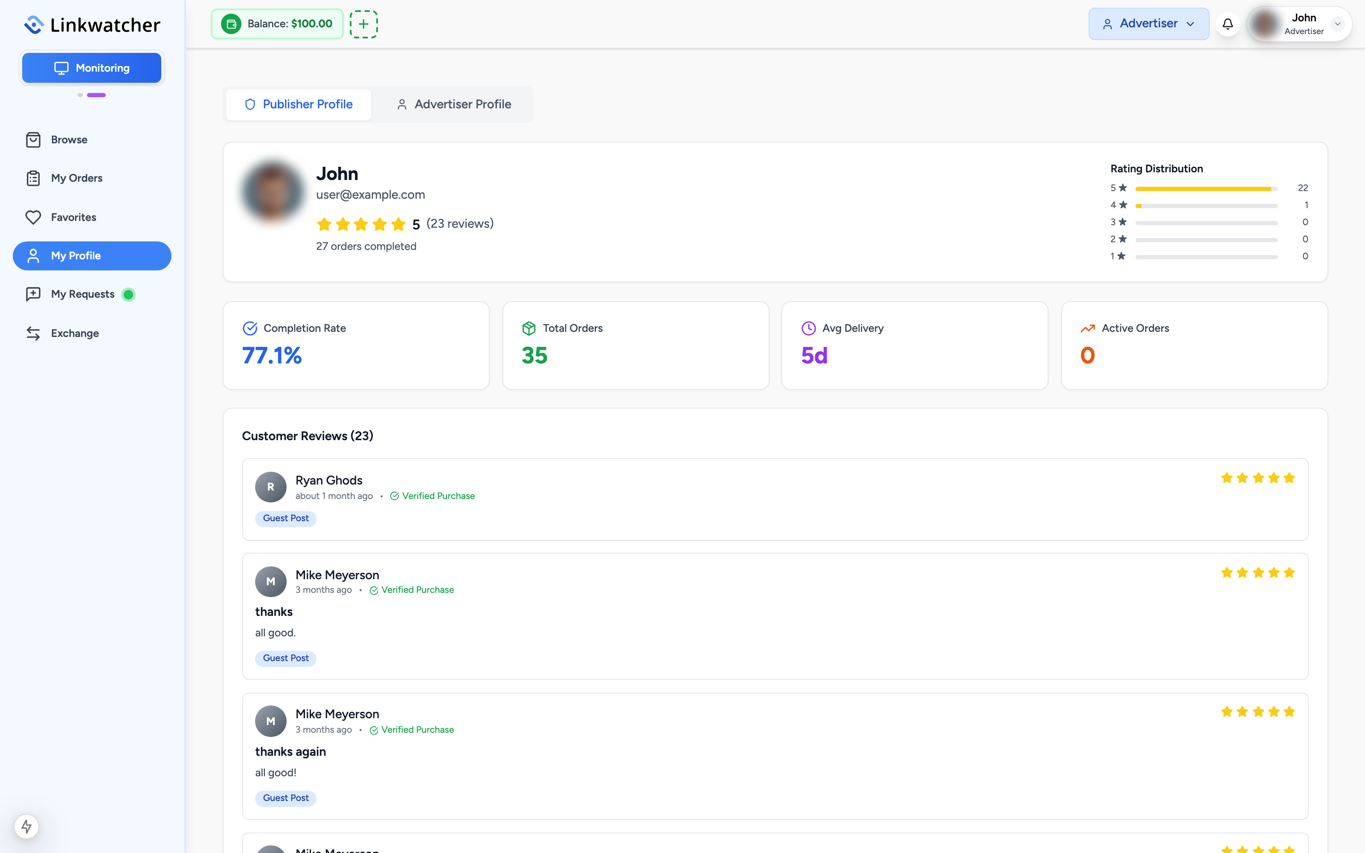This screenshot has width=1365, height=853.
Task: Open the Advertiser role dropdown
Action: tap(1148, 24)
